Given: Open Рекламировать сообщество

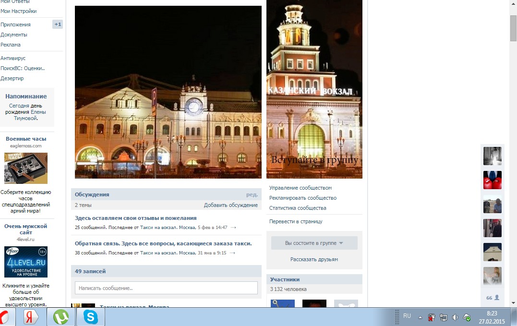Looking at the screenshot, I should (303, 198).
